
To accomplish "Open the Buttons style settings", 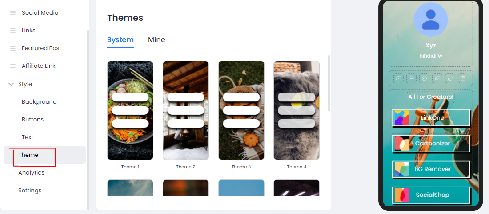I will point(33,120).
